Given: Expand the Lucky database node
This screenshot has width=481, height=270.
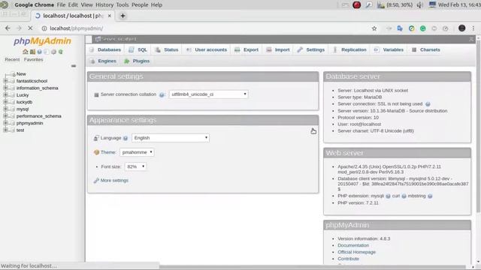Looking at the screenshot, I should [5, 95].
